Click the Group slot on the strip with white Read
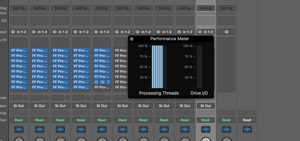 tap(247, 113)
